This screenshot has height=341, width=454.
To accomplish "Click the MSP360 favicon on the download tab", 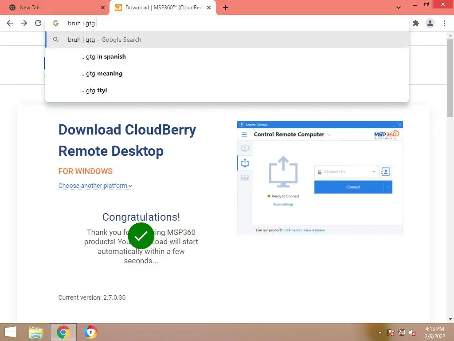I will (x=118, y=8).
